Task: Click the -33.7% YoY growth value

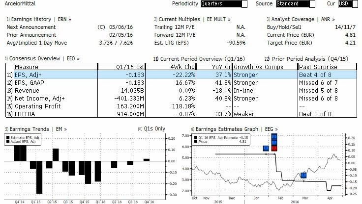Action: [x=222, y=114]
